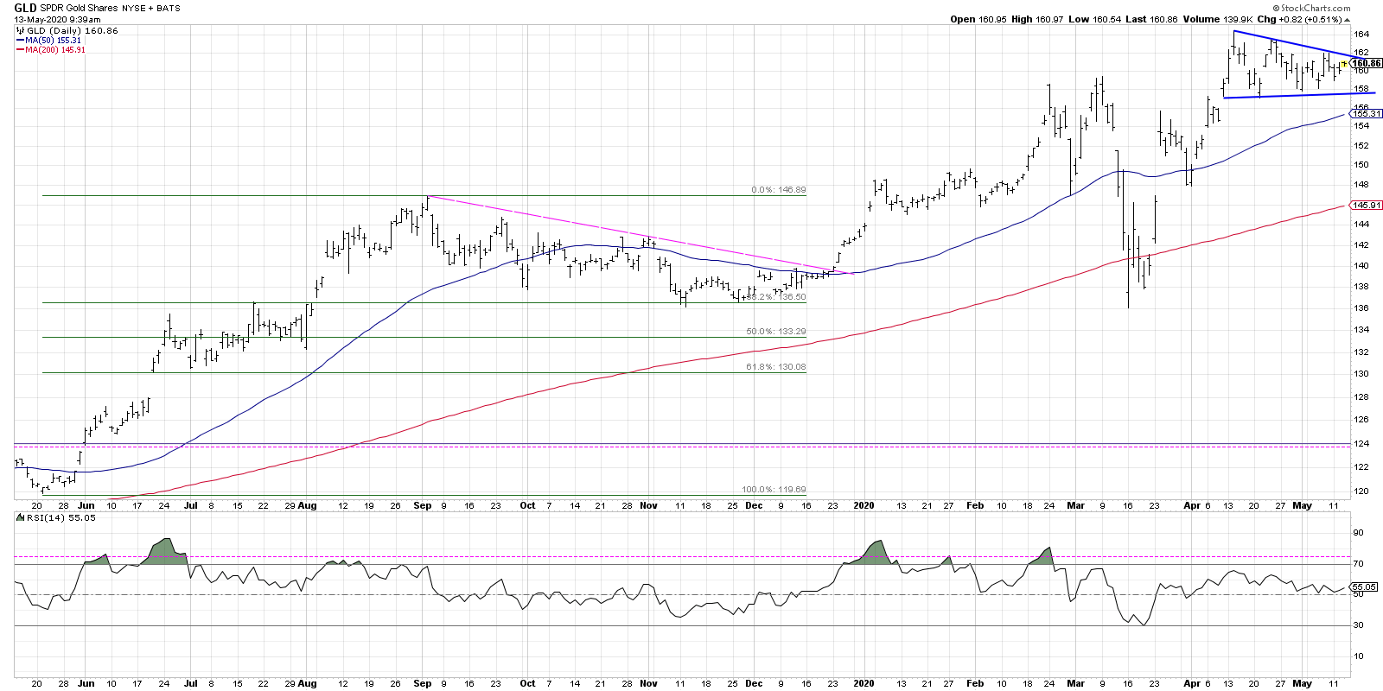Click the 100.0%: 119.69 Fibonacci label
1383x691 pixels.
click(x=774, y=490)
